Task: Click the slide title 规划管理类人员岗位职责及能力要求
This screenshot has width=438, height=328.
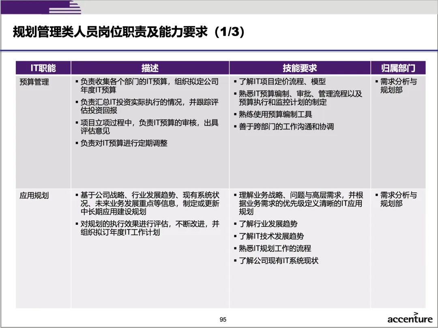Action: coord(129,32)
